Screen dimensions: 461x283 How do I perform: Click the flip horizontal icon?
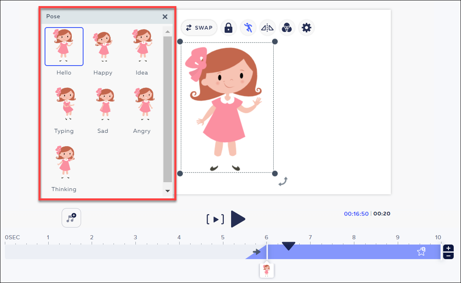coord(268,28)
